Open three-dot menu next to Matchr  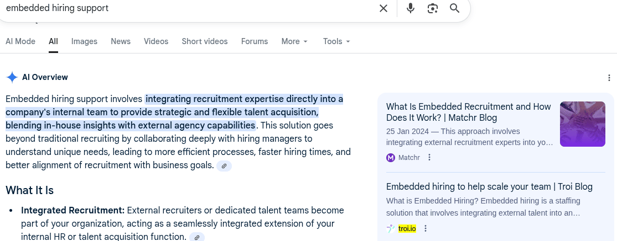(429, 158)
